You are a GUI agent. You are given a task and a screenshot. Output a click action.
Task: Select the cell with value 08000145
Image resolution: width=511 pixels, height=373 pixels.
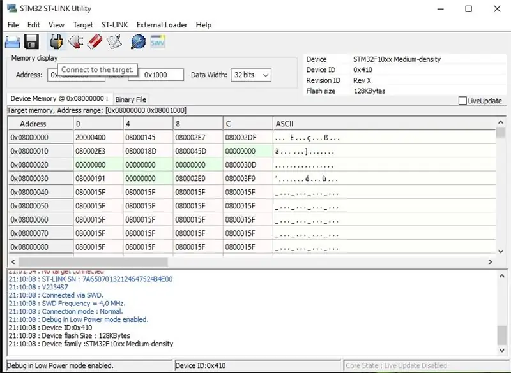click(x=148, y=138)
